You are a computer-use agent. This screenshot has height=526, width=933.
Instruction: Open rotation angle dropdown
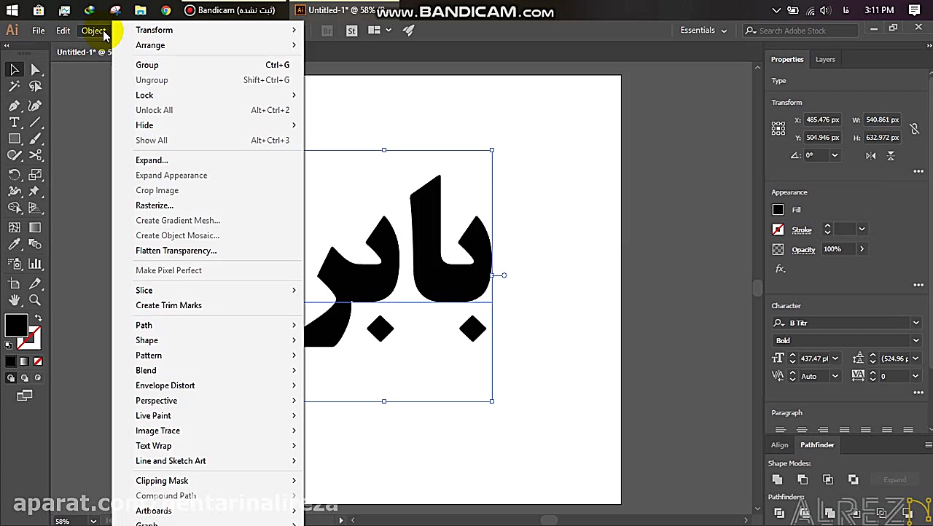coord(835,155)
